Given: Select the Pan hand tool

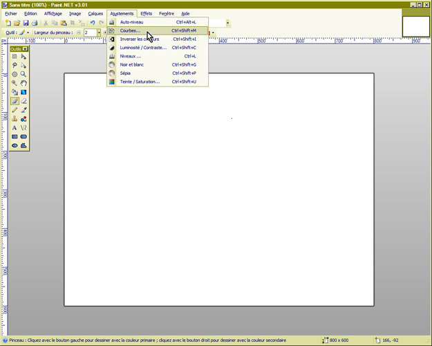Looking at the screenshot, I should tap(24, 82).
